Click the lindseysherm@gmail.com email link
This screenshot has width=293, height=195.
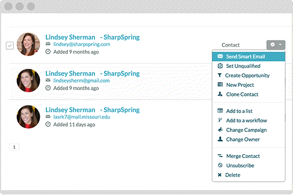point(81,81)
